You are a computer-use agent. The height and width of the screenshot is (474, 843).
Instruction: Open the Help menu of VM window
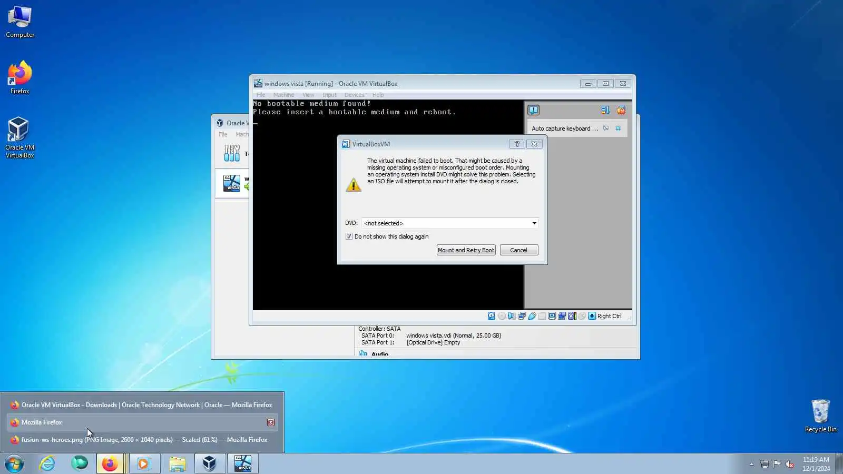tap(378, 95)
